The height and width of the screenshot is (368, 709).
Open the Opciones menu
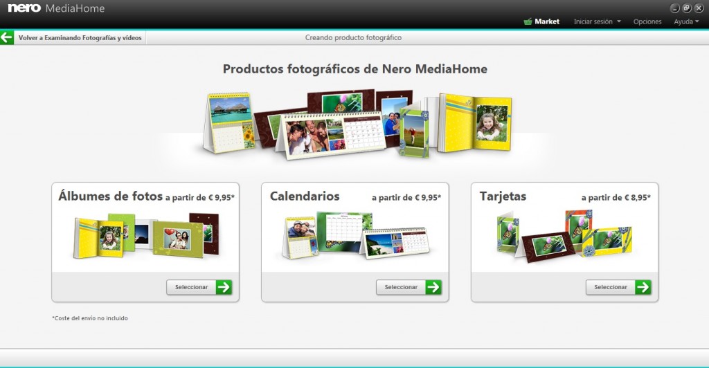(647, 21)
